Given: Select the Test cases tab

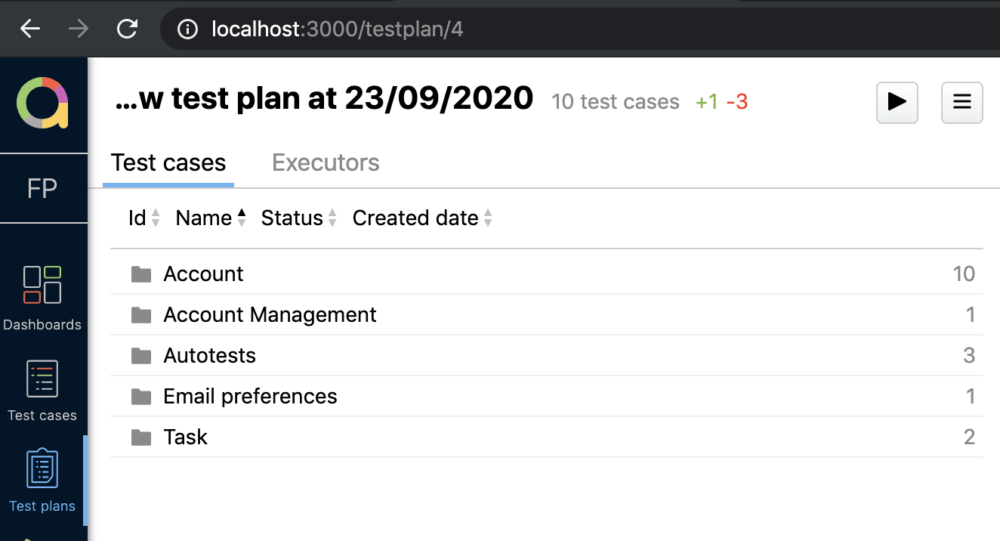Looking at the screenshot, I should pyautogui.click(x=168, y=163).
